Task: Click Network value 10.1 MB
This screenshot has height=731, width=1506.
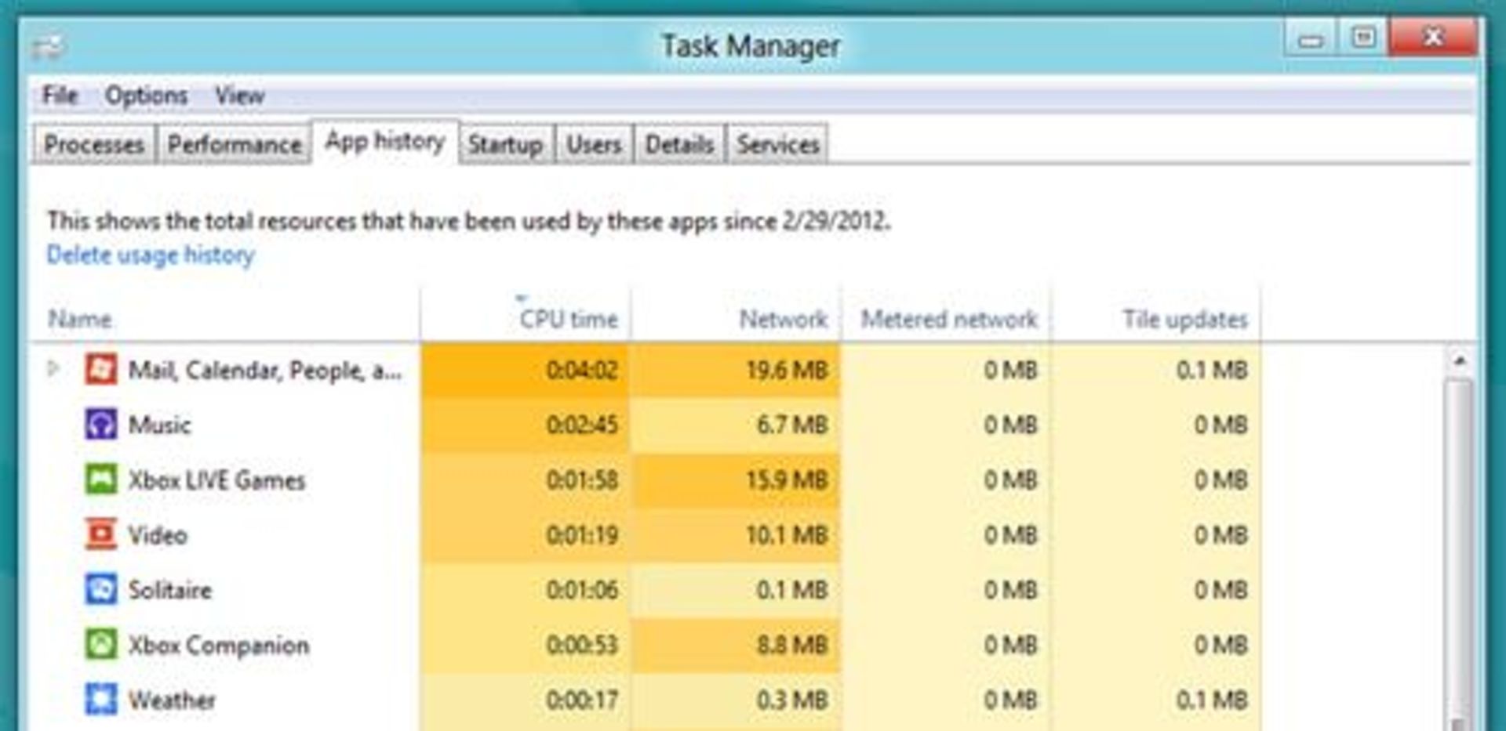Action: 787,535
